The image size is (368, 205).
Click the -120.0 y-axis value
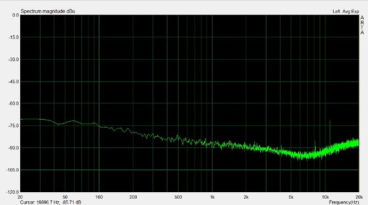13,192
